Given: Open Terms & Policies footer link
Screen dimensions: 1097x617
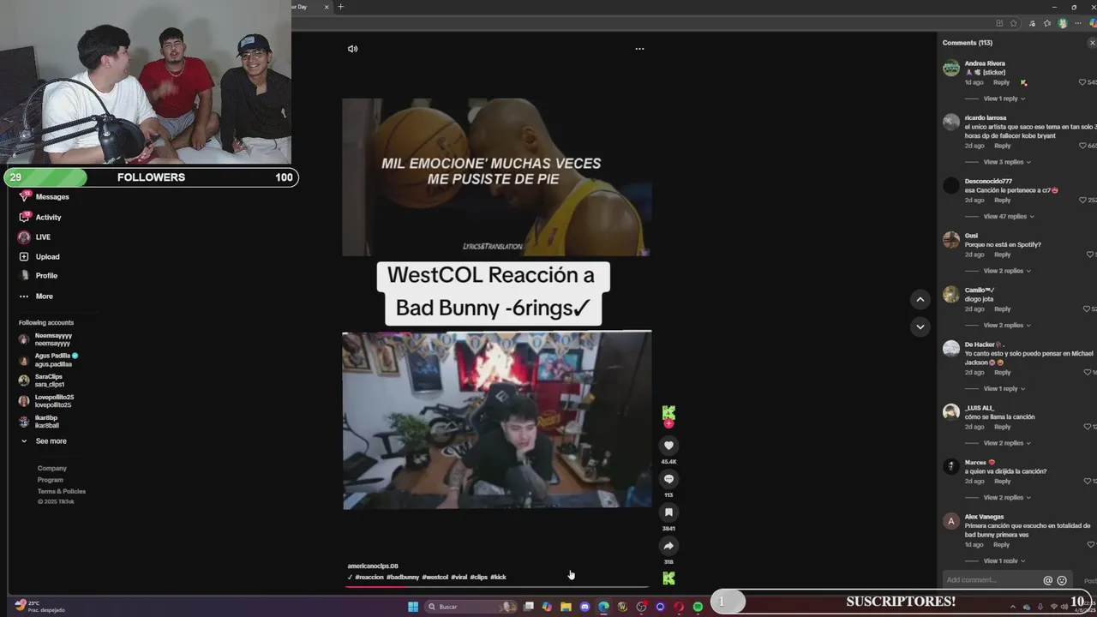Looking at the screenshot, I should click(x=61, y=492).
